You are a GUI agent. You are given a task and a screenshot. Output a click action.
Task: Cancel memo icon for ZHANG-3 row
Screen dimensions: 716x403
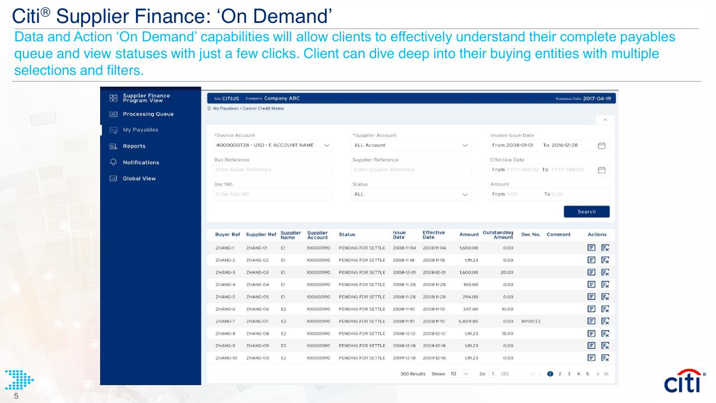point(605,272)
